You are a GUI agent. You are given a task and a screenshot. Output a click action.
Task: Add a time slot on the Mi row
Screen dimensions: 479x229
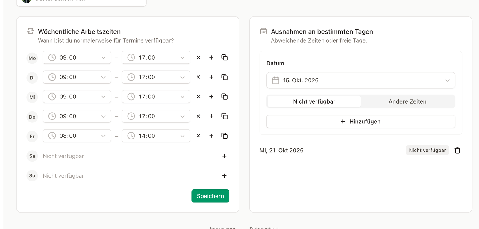point(211,97)
